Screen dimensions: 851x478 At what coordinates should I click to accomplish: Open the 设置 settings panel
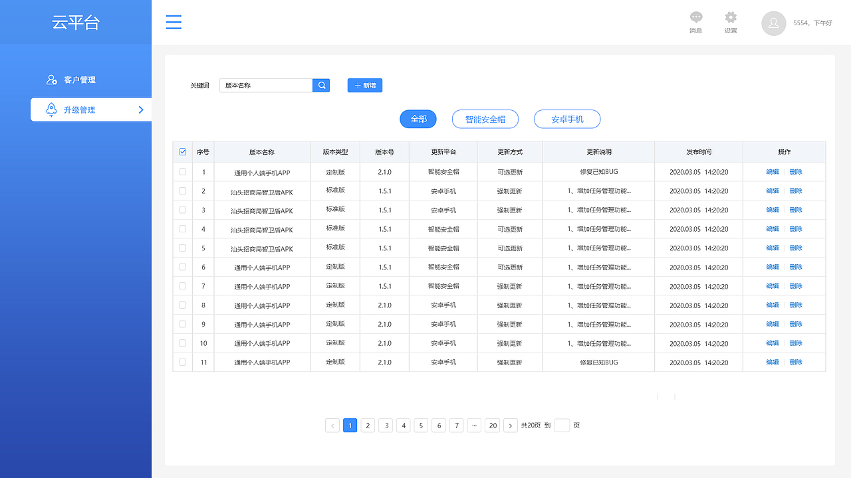[x=731, y=18]
